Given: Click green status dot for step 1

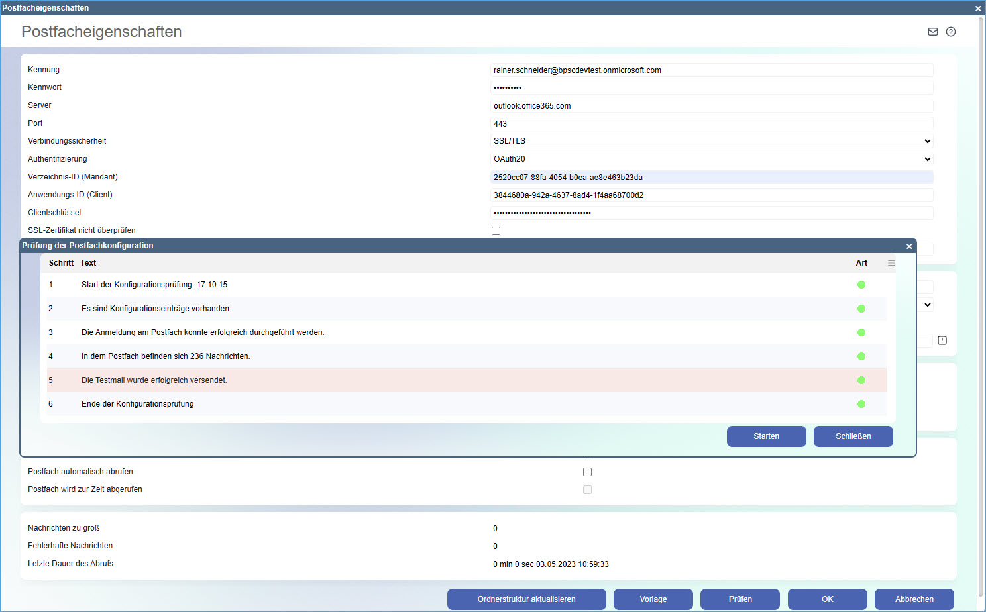Looking at the screenshot, I should [x=861, y=285].
